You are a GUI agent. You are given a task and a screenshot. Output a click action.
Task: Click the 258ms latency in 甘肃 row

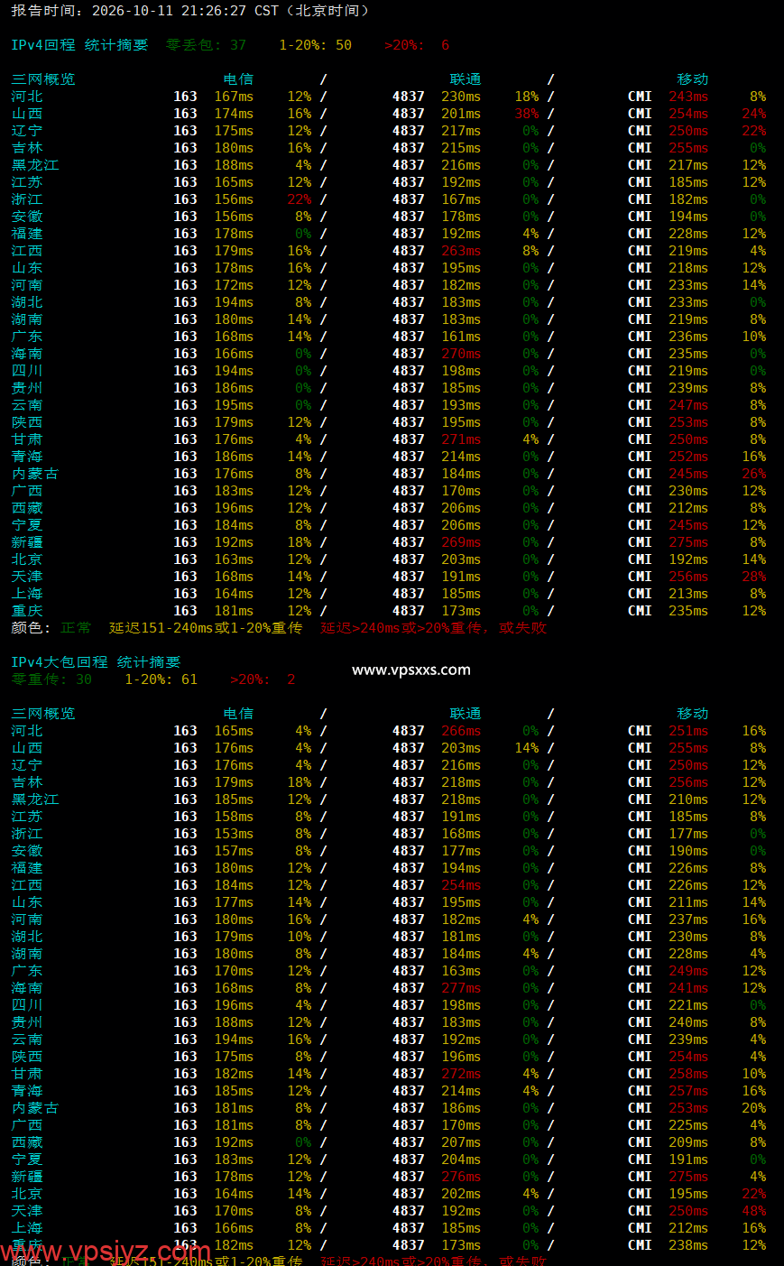(688, 1074)
